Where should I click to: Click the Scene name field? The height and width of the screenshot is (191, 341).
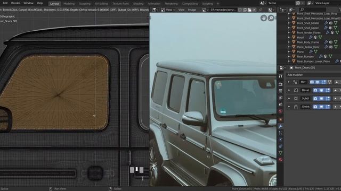281,3
